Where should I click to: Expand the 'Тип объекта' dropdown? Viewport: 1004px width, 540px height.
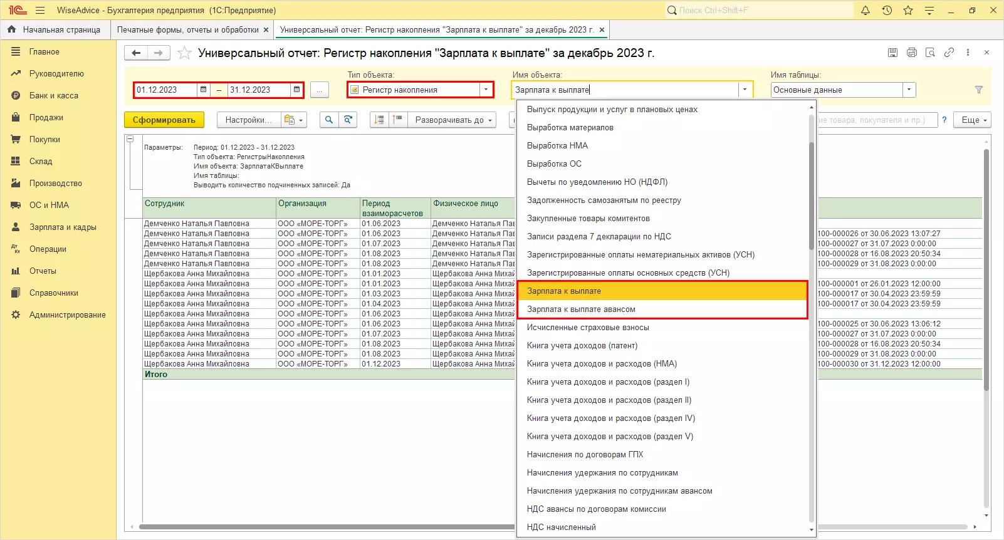tap(486, 90)
